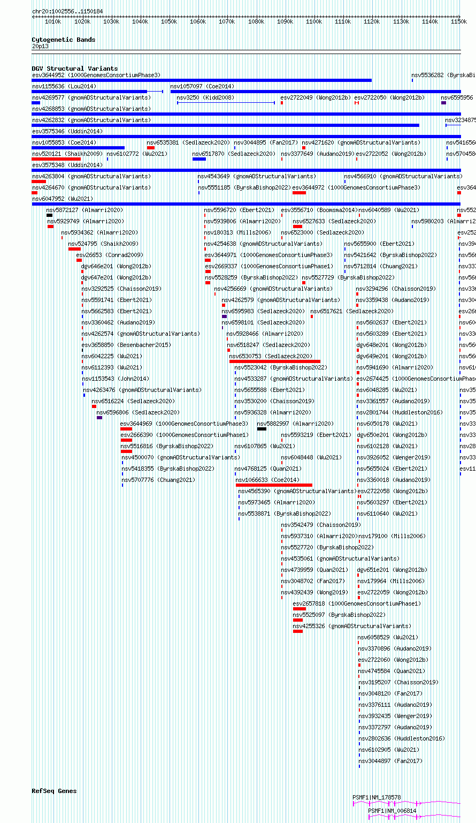Image resolution: width=476 pixels, height=823 pixels.
Task: Click nsv524795 (Shaikh2009) label
Action: click(103, 244)
